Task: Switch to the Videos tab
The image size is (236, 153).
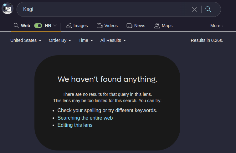Action: [x=111, y=26]
